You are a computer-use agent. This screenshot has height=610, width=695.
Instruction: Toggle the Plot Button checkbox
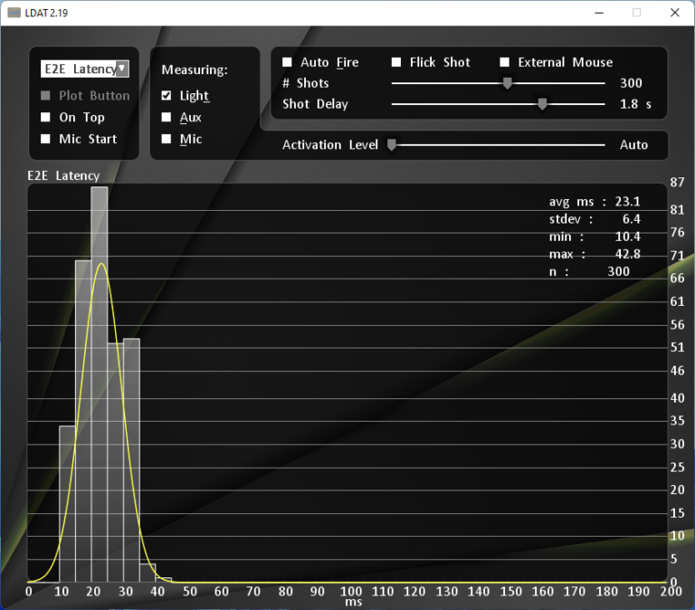pyautogui.click(x=46, y=96)
